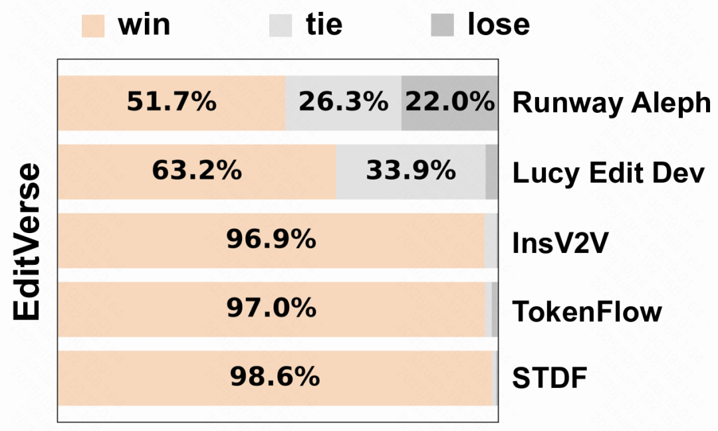The image size is (718, 431).
Task: Click the light gray tie legend swatch
Action: point(279,26)
